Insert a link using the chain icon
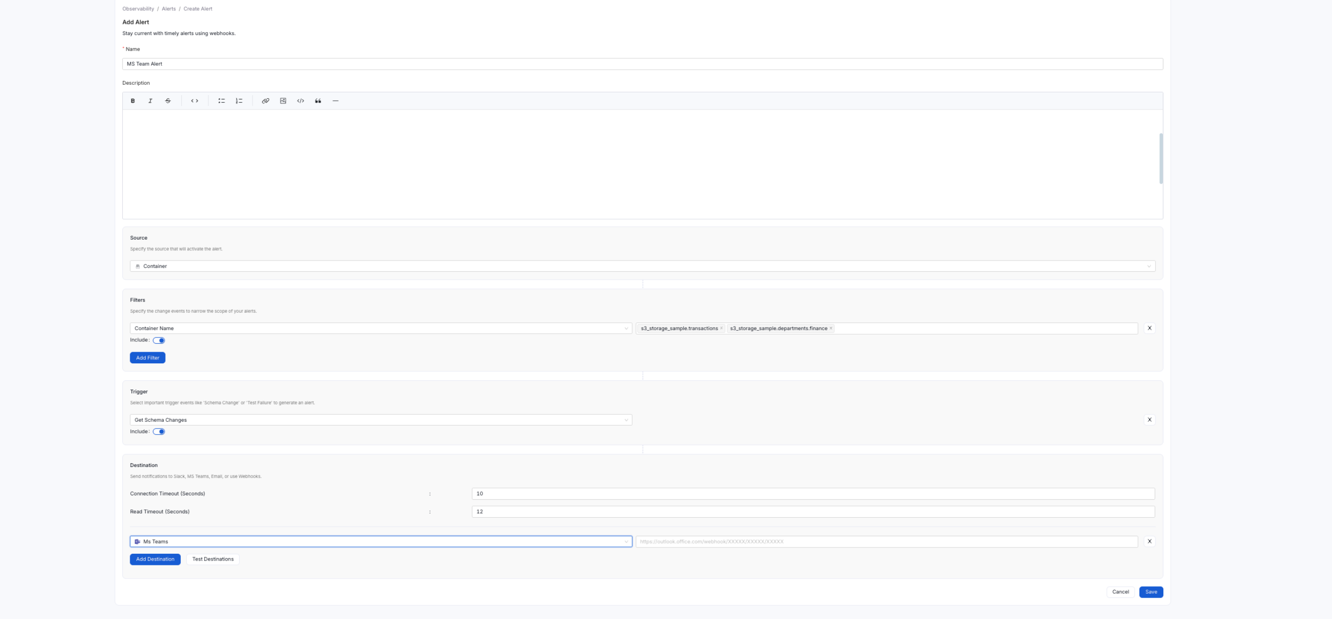This screenshot has width=1332, height=619. click(265, 101)
